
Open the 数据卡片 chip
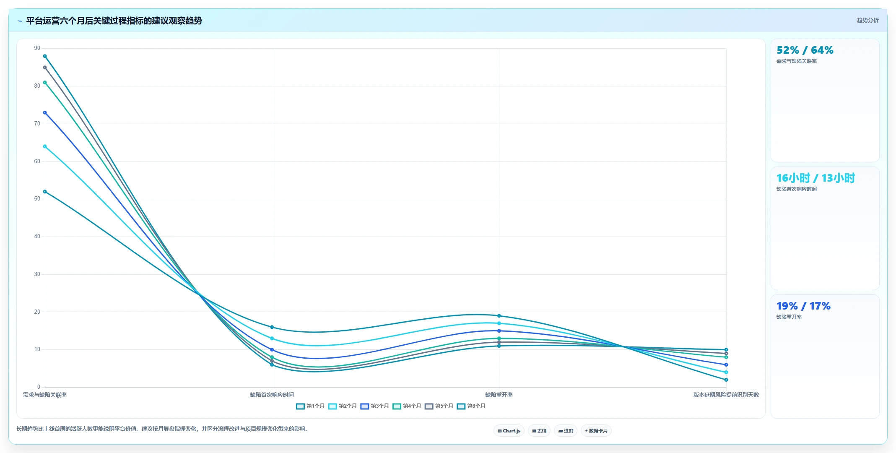(x=596, y=431)
